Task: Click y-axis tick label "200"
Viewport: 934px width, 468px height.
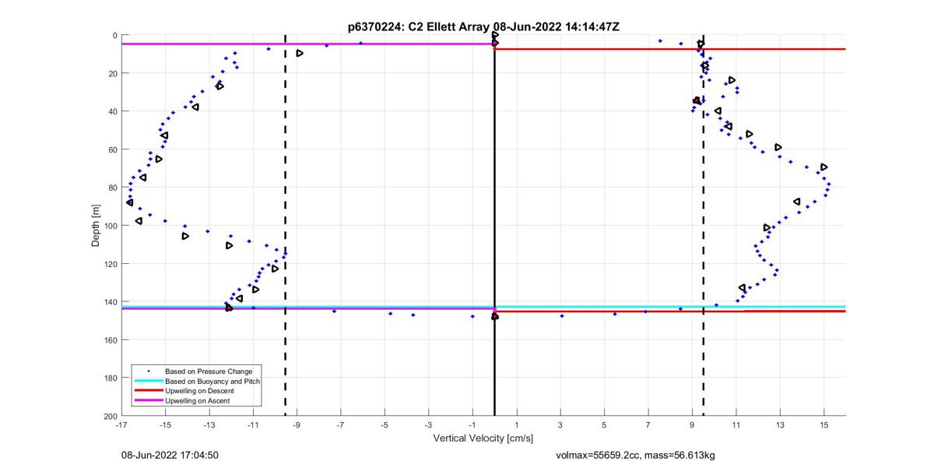Action: (x=111, y=416)
